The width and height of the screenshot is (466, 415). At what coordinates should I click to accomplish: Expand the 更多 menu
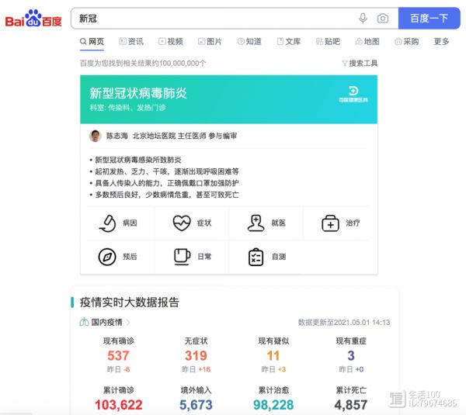[441, 42]
